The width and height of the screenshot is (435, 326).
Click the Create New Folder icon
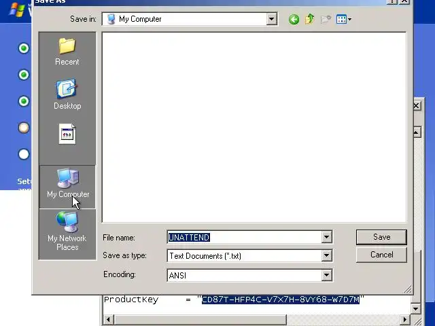(x=326, y=20)
